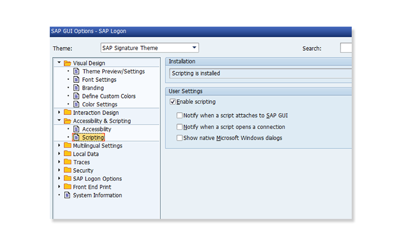This screenshot has height=226, width=402.
Task: Click the Security folder icon
Action: coord(67,170)
